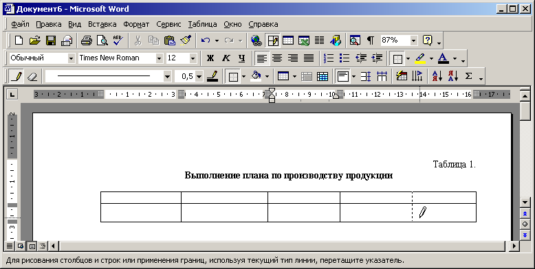Screen dimensions: 535x269
Task: Click Insert Hyperlink globe icon
Action: (x=256, y=41)
